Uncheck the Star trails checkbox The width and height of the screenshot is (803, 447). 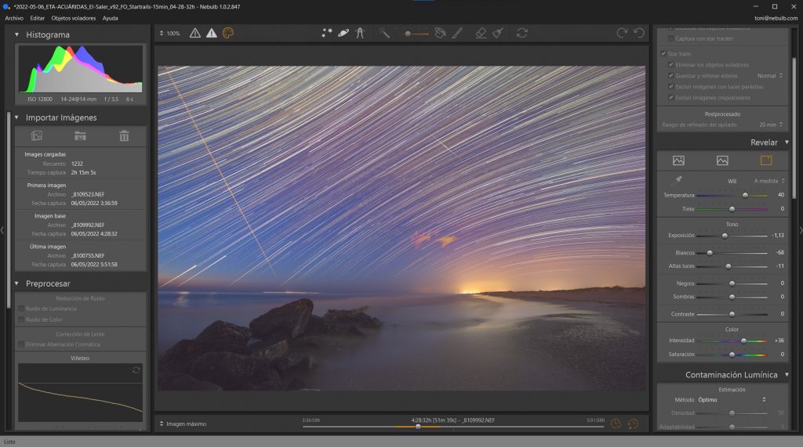pyautogui.click(x=663, y=54)
